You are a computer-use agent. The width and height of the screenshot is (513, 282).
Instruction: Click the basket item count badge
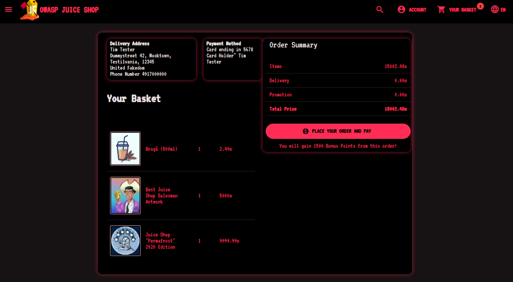click(480, 6)
